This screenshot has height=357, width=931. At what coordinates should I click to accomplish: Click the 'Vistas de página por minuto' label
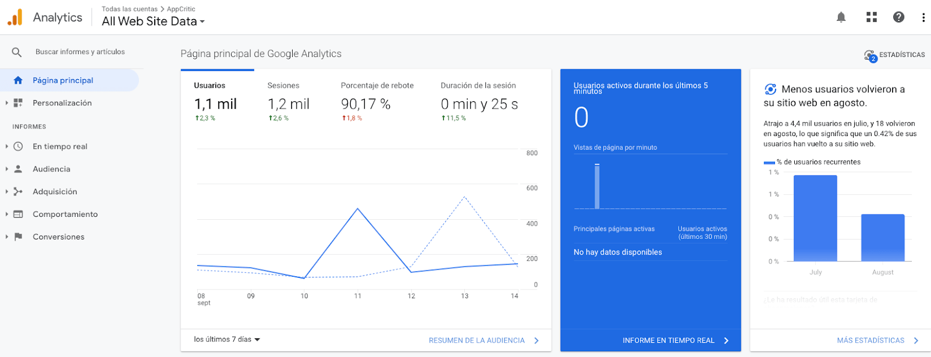coord(615,148)
